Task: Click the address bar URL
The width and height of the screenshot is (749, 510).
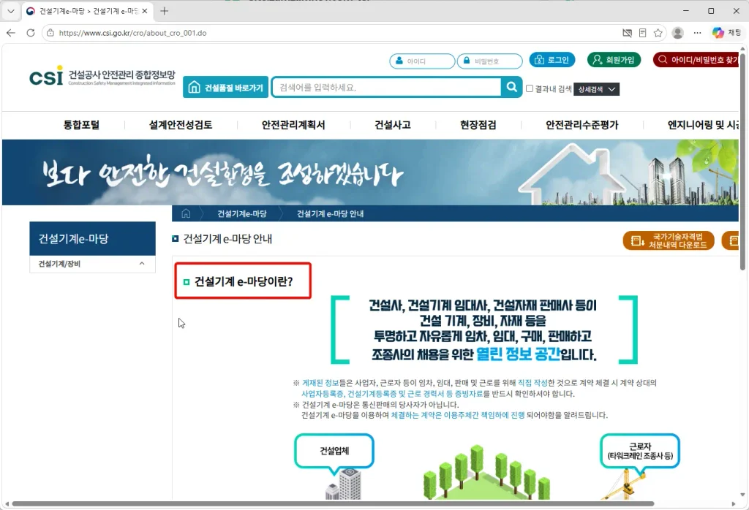Action: coord(133,33)
